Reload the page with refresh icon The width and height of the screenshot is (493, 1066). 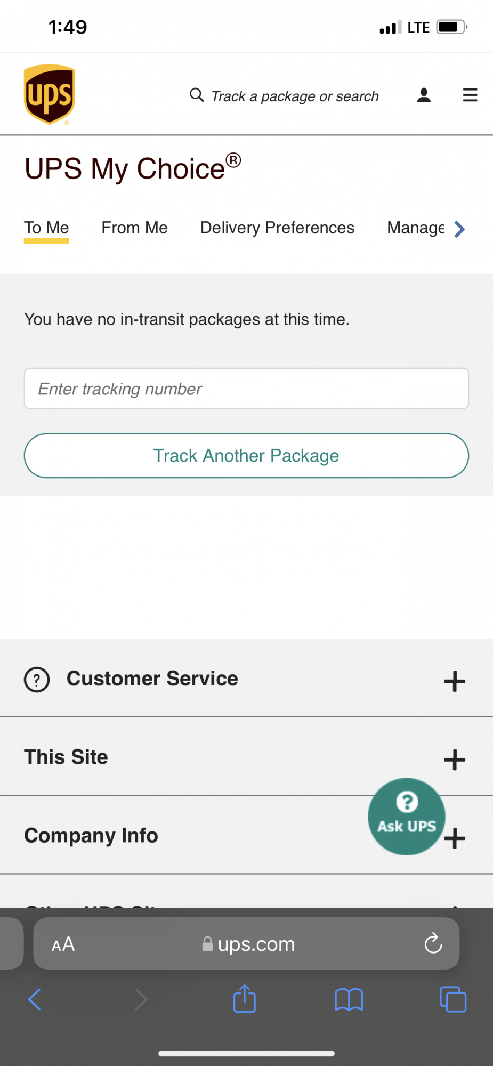pos(433,943)
